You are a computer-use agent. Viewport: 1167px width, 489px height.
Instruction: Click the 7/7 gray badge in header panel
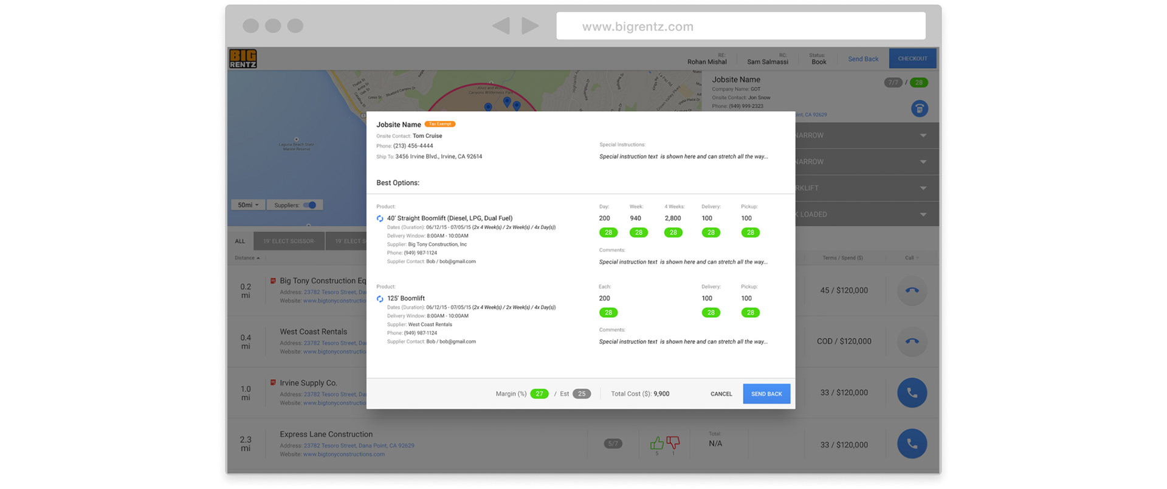[893, 83]
